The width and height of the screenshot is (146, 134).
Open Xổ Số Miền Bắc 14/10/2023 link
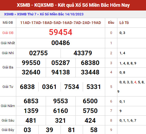pos(62,14)
